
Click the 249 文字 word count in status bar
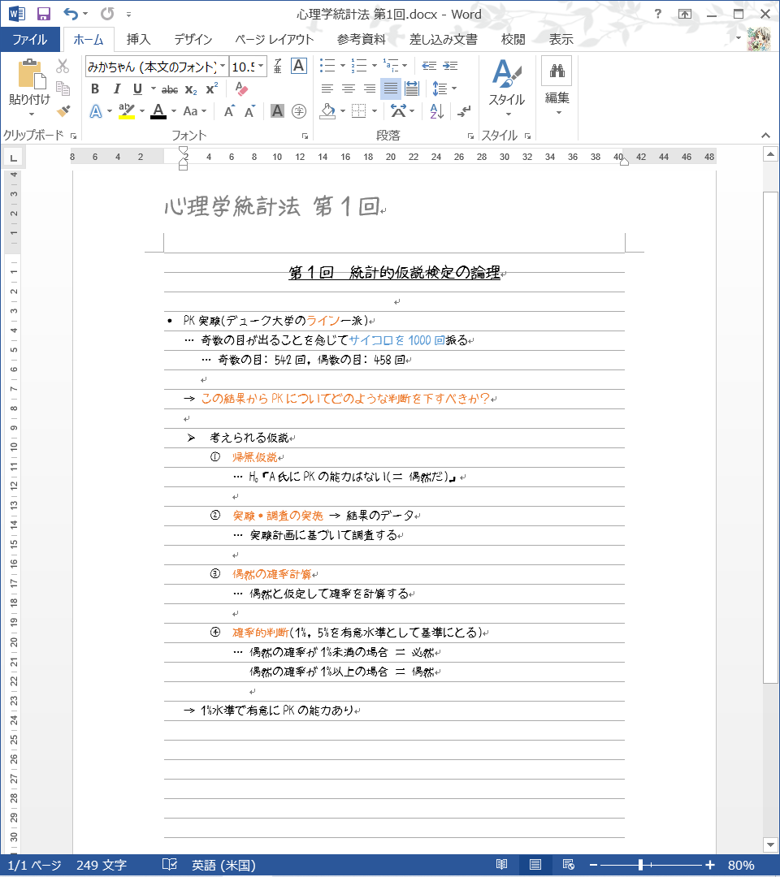click(102, 865)
